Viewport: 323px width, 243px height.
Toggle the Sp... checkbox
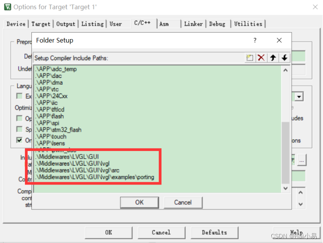(x=19, y=129)
